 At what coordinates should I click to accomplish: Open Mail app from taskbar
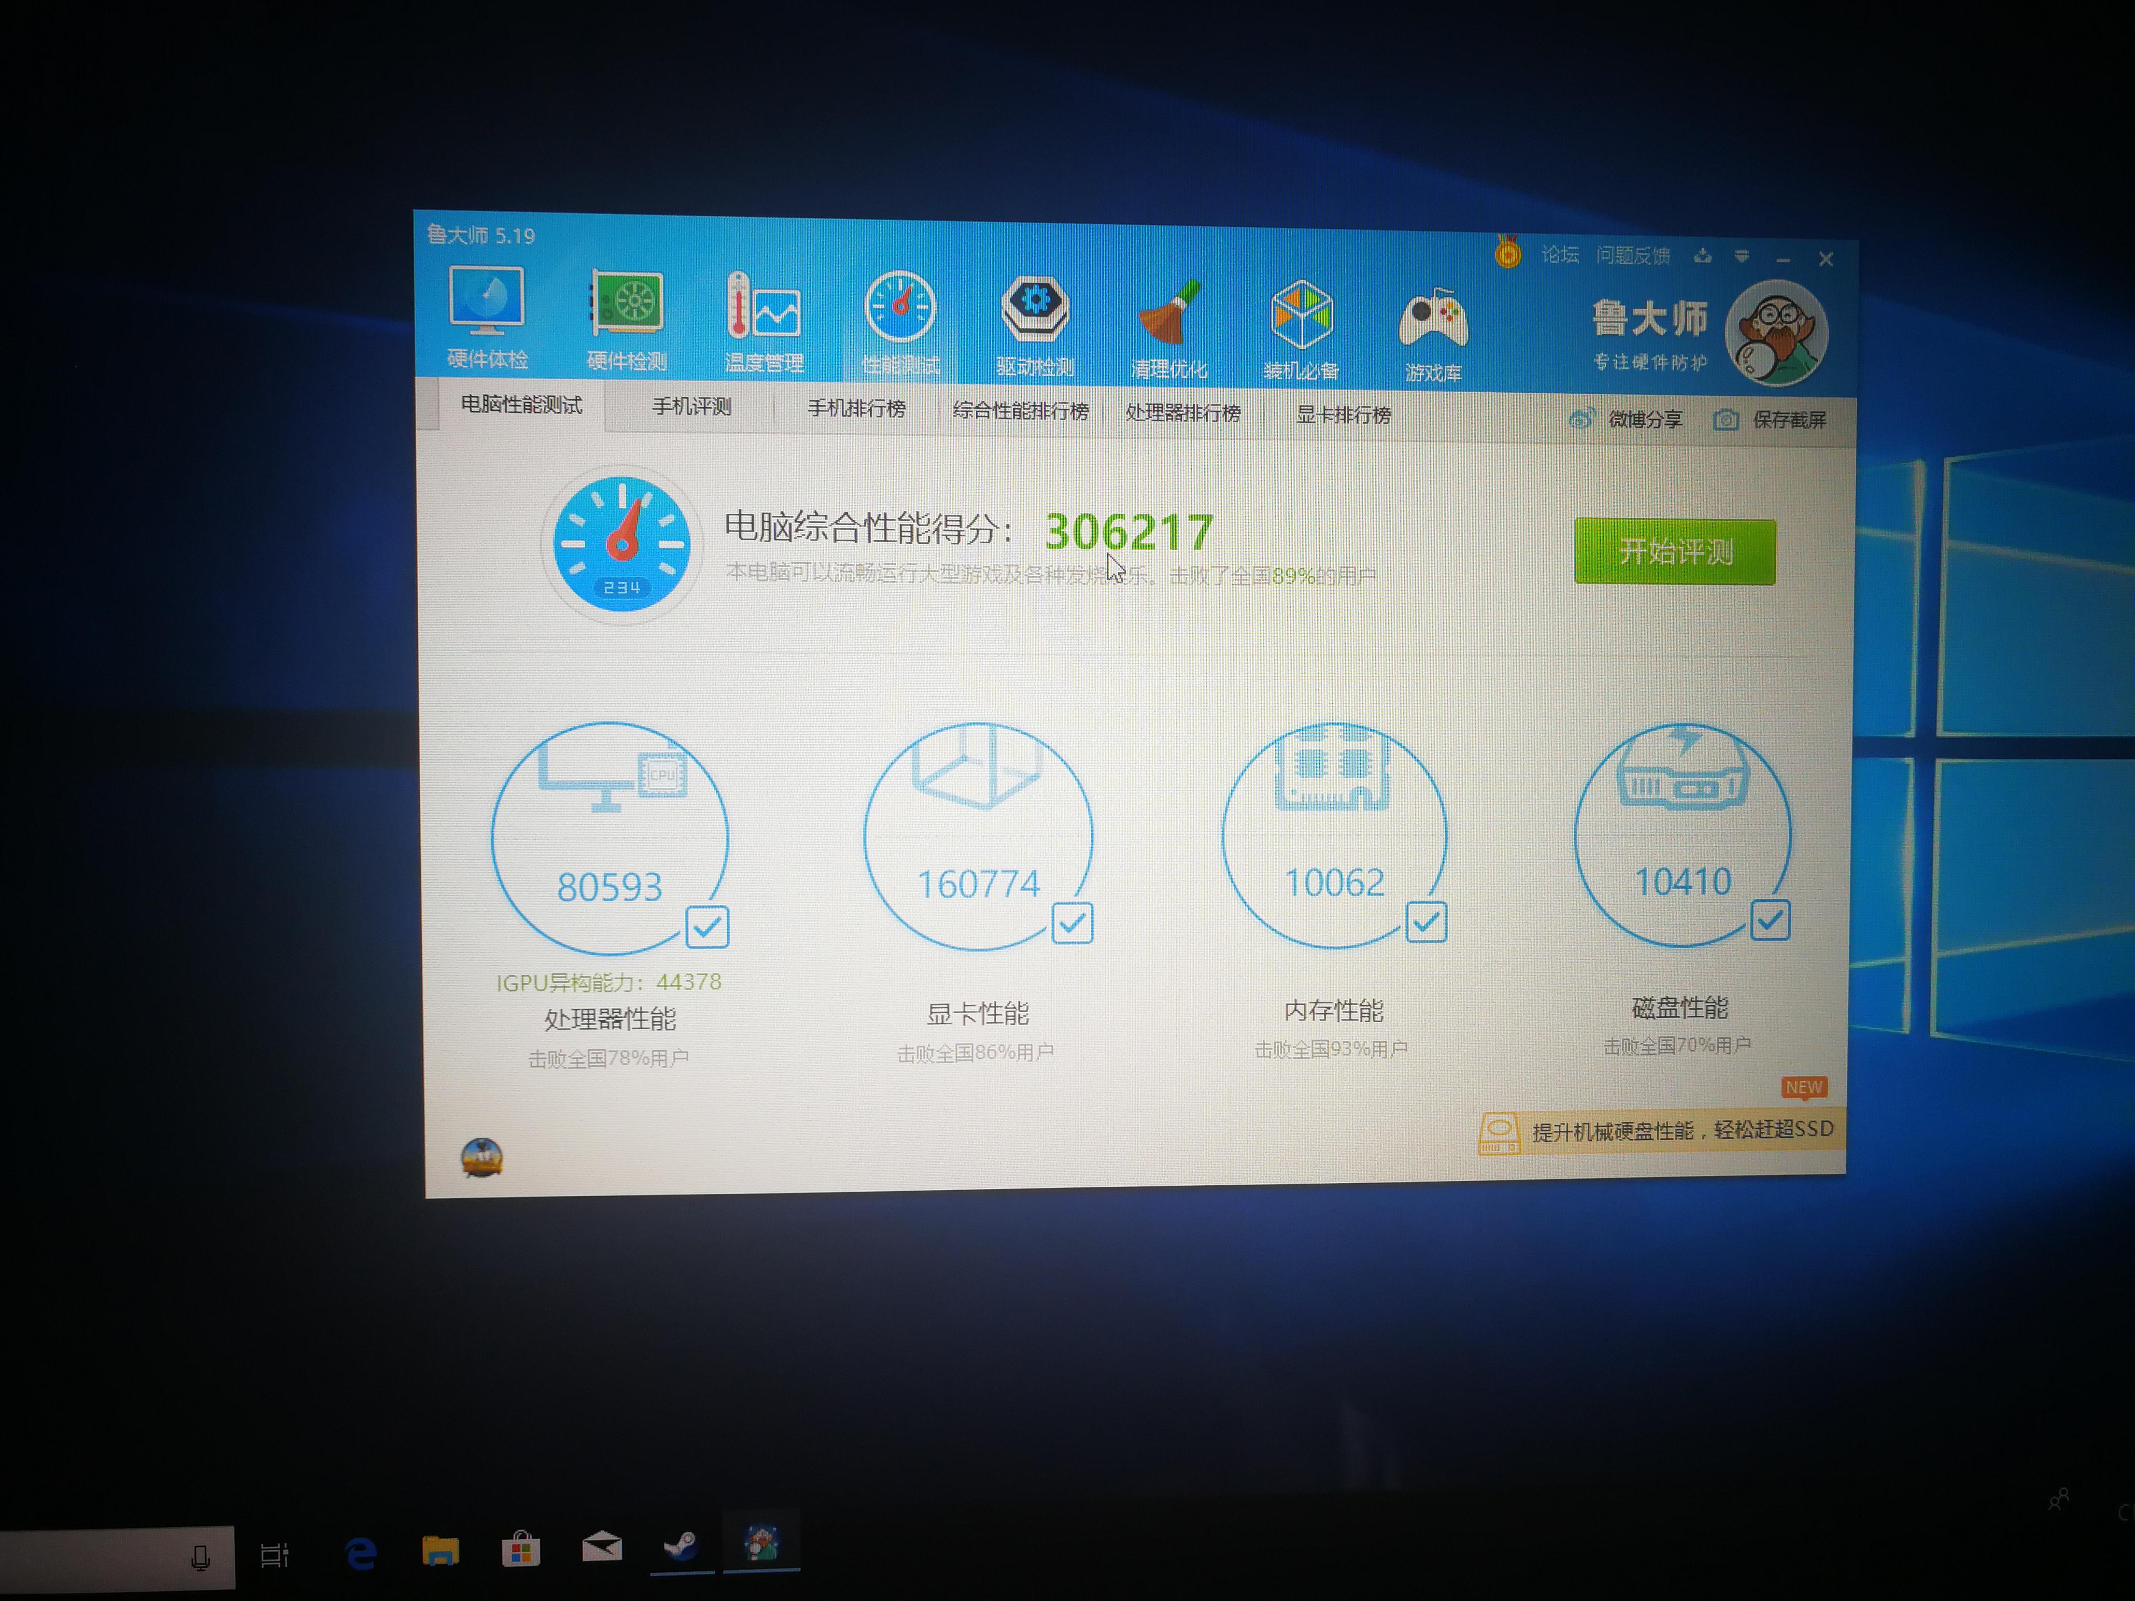(601, 1547)
